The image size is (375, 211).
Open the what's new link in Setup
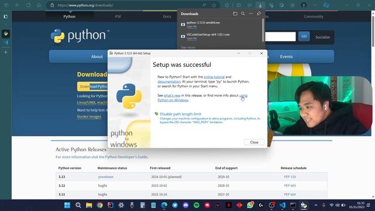172,96
